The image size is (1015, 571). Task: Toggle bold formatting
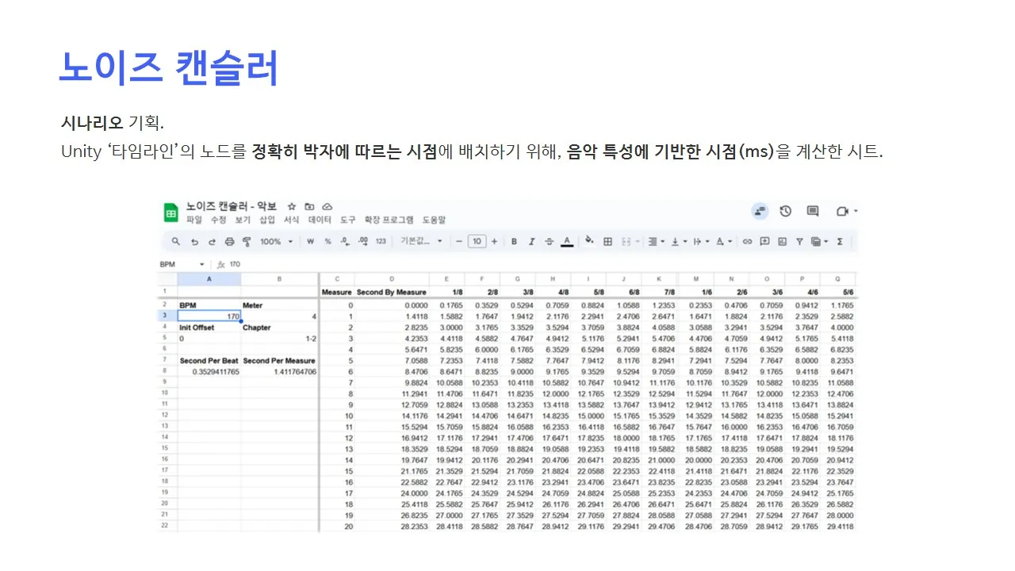point(514,242)
